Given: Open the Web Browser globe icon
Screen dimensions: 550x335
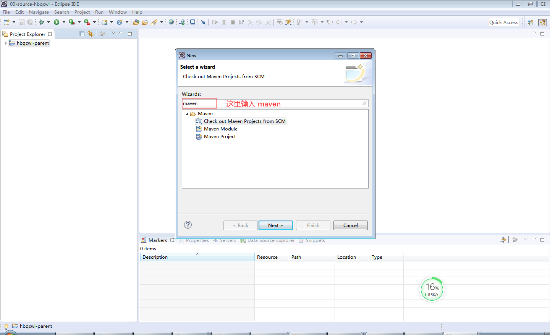Looking at the screenshot, I should (x=171, y=22).
